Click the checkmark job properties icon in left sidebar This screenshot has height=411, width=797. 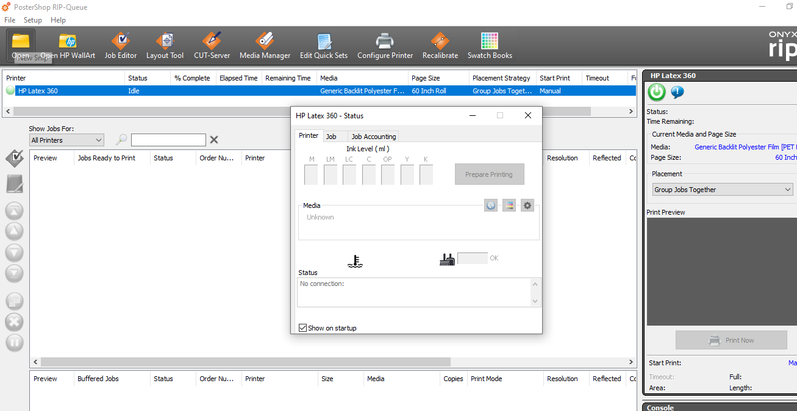pyautogui.click(x=14, y=159)
